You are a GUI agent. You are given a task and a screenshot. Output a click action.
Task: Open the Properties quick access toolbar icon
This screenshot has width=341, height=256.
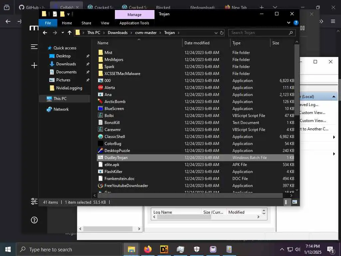click(55, 14)
